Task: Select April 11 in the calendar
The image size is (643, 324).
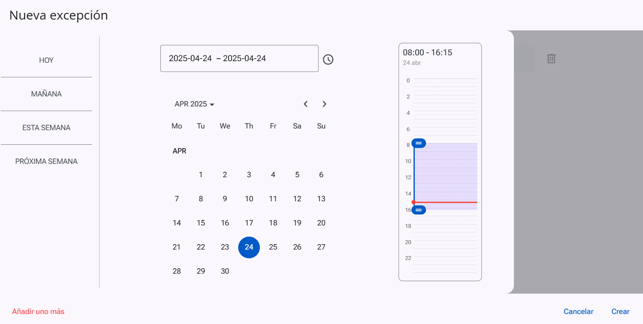Action: (273, 199)
